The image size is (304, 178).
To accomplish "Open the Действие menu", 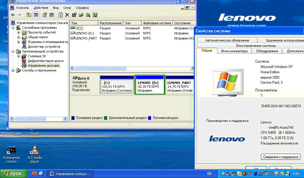I will tap(41, 8).
